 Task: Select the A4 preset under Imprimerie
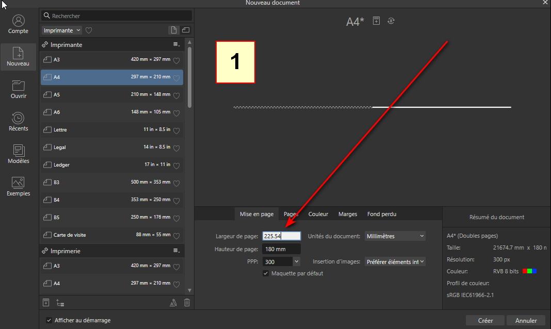tap(112, 283)
